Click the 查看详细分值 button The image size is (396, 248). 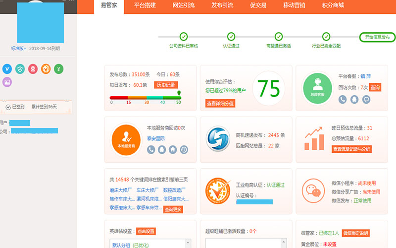[x=220, y=103]
